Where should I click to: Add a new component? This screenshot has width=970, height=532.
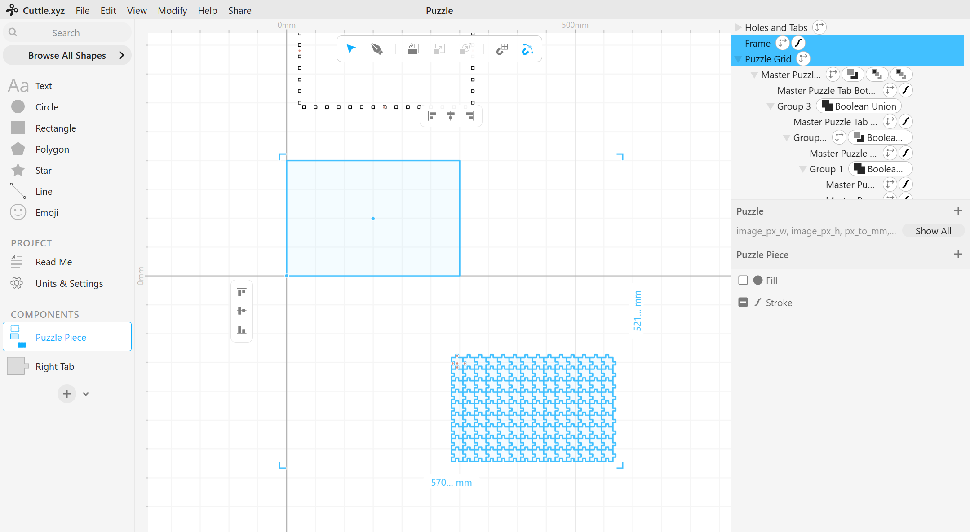point(67,394)
